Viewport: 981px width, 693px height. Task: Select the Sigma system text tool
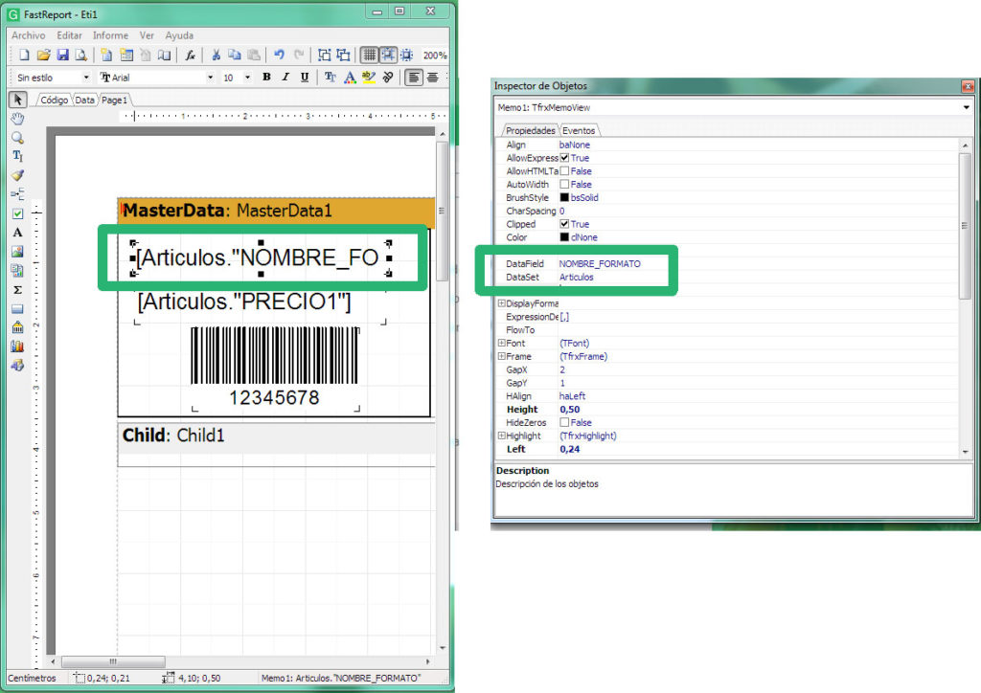[17, 289]
